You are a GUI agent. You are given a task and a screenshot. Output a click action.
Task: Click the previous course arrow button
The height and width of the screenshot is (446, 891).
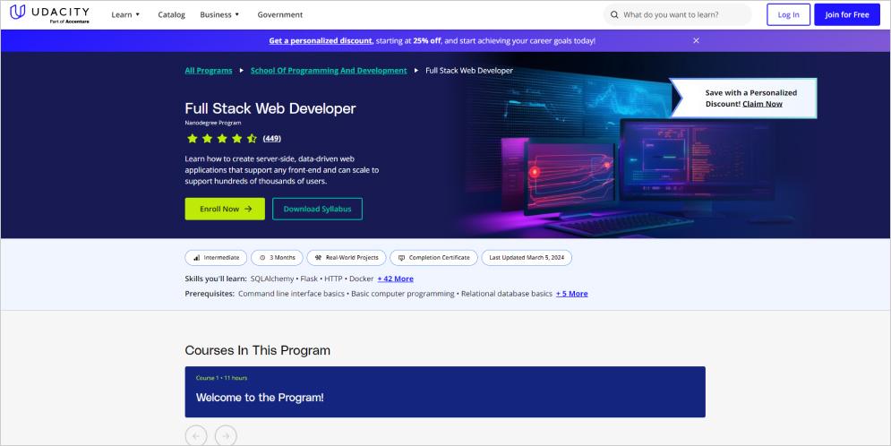coord(196,436)
